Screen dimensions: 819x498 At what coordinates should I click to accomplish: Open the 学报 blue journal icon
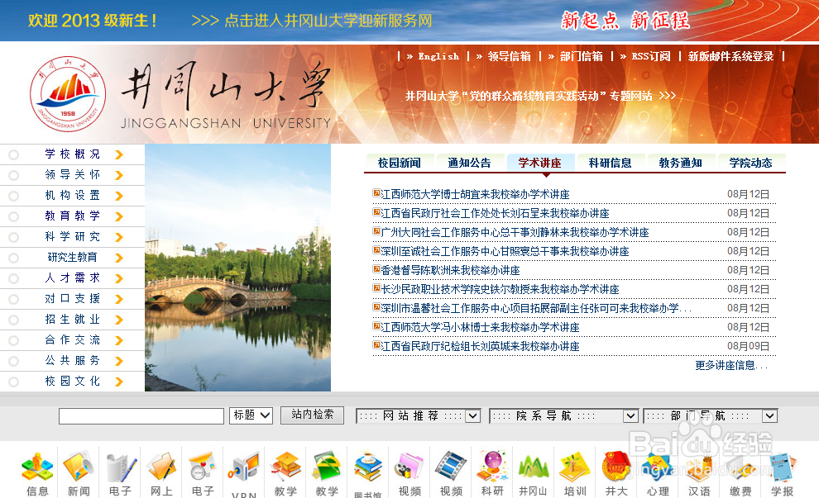pyautogui.click(x=782, y=467)
